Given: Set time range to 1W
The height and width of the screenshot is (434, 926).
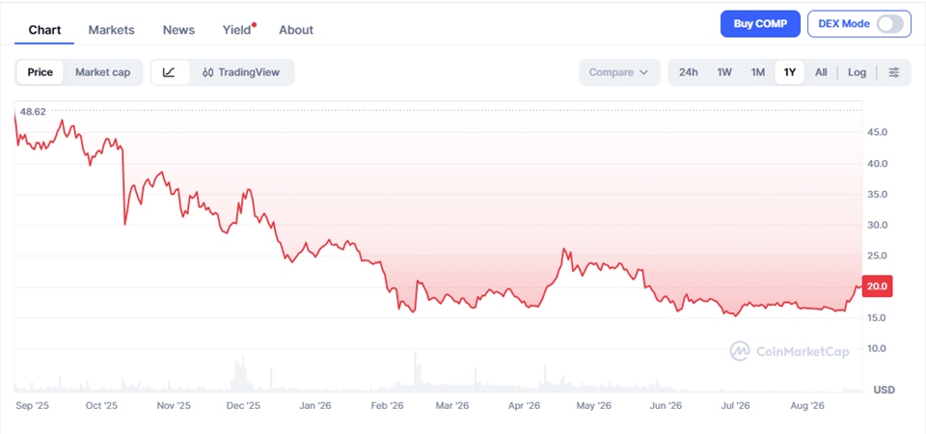Looking at the screenshot, I should coord(724,72).
